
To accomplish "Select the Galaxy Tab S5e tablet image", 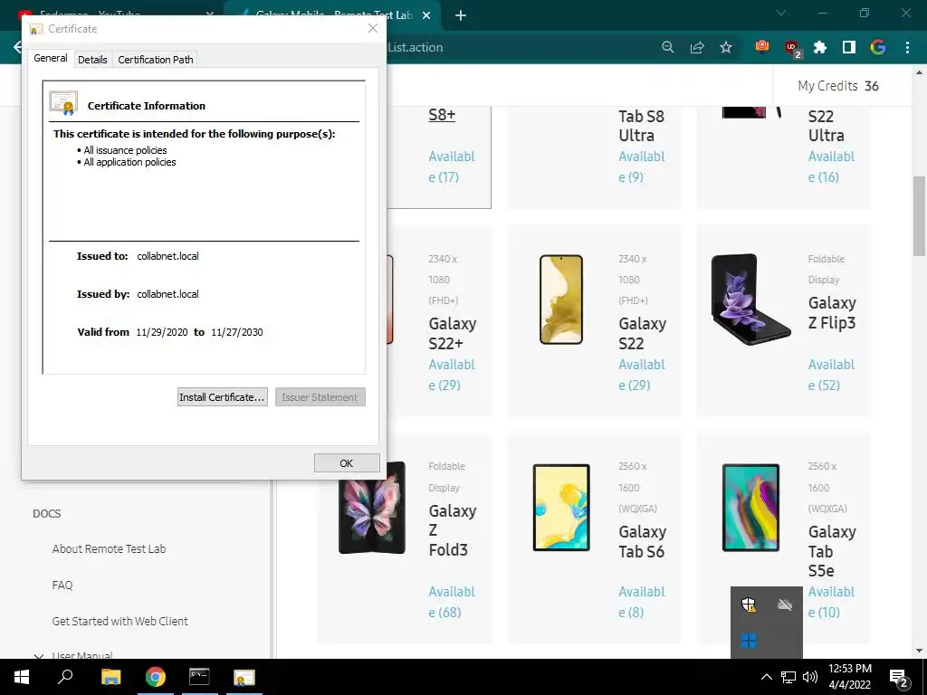I will [x=750, y=508].
